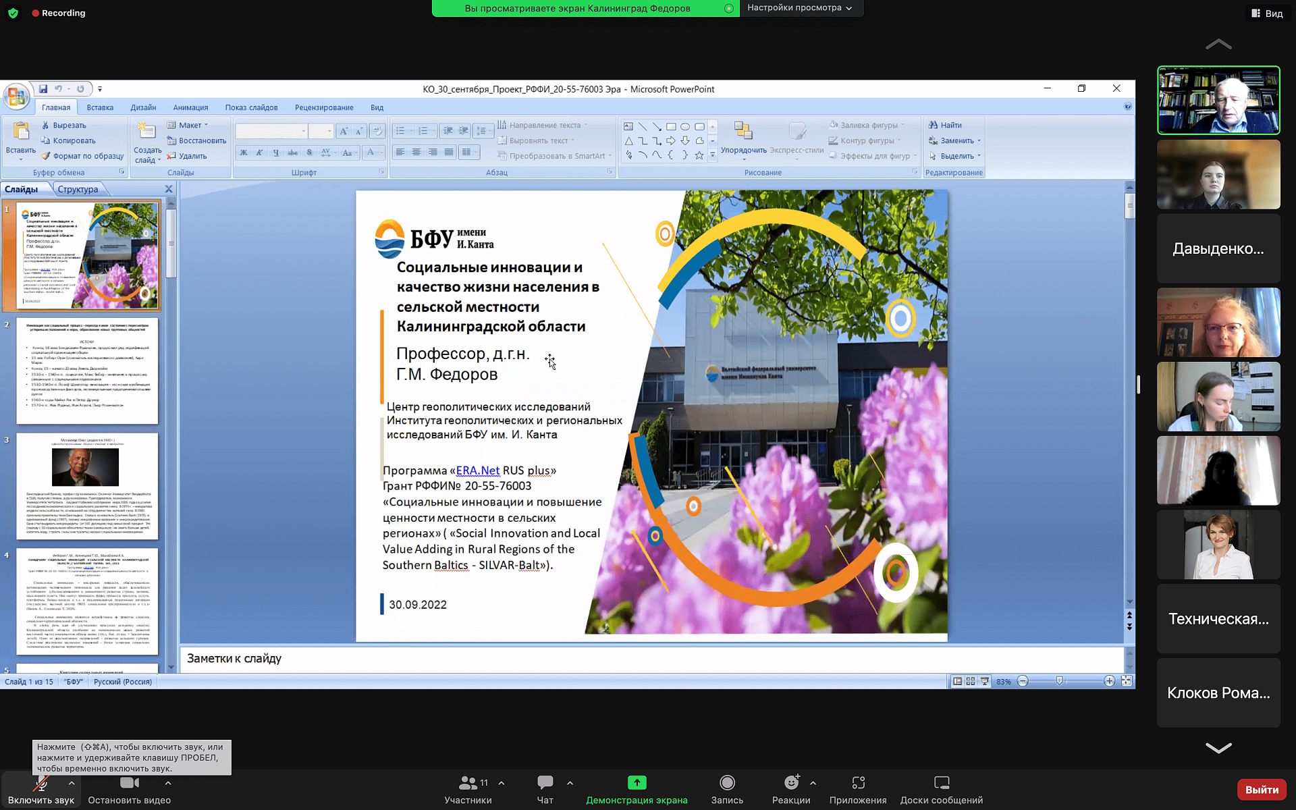Open the Participants (Участники) icon
Screen dimensions: 1296x810
(467, 782)
